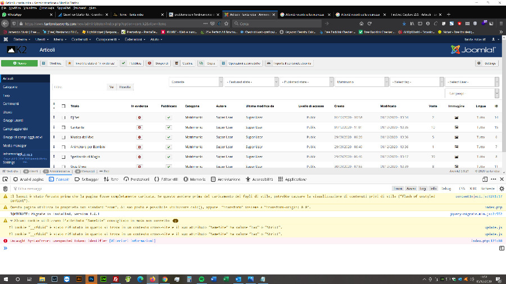This screenshot has height=284, width=506.
Task: Open Google Chrome from the taskbar
Action: tap(165, 279)
